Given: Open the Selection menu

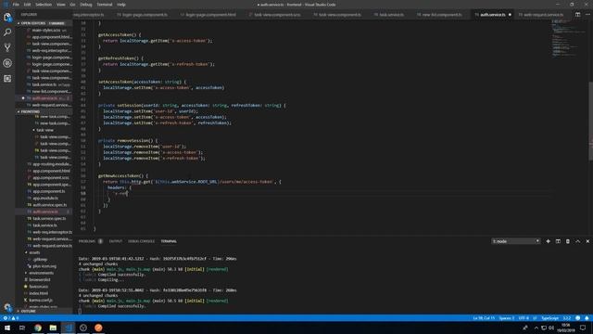Looking at the screenshot, I should click(x=44, y=5).
